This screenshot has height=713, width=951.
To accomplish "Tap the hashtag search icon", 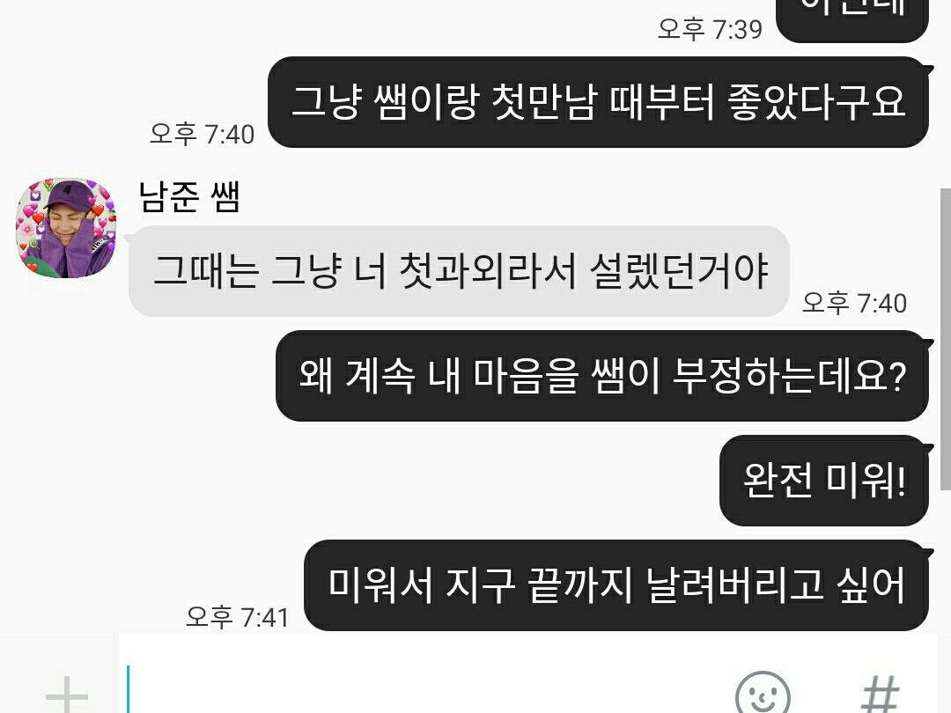I will pyautogui.click(x=881, y=695).
